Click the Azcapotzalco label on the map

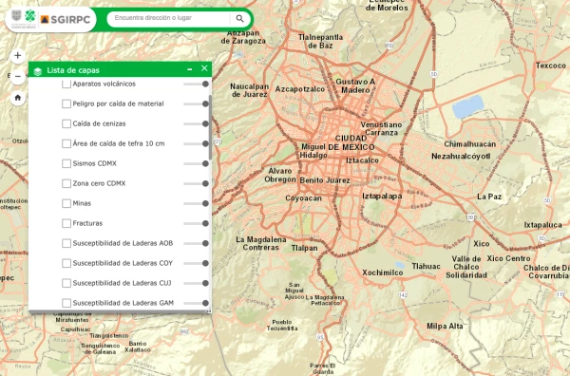(x=300, y=89)
